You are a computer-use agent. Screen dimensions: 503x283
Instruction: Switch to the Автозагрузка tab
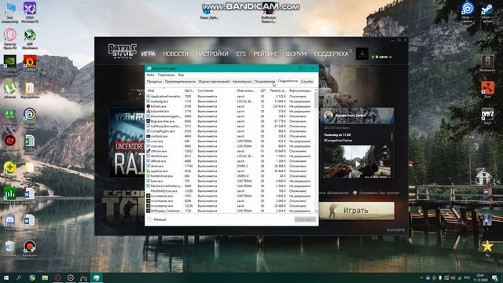tap(242, 82)
